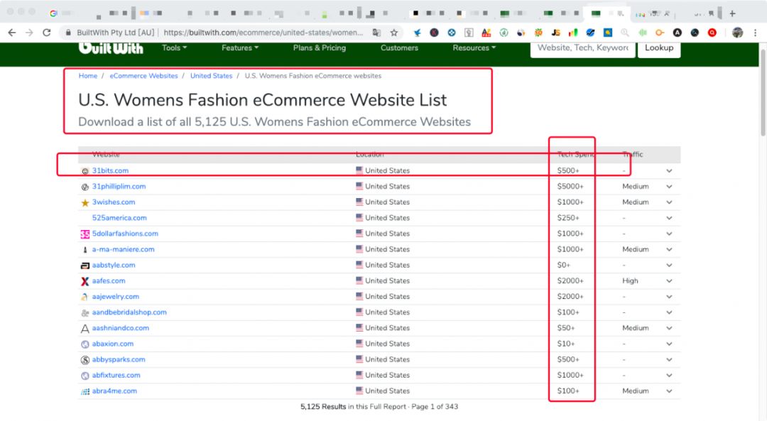Click the blue grid favicon beside abra4me.com
The width and height of the screenshot is (767, 421).
click(x=85, y=391)
